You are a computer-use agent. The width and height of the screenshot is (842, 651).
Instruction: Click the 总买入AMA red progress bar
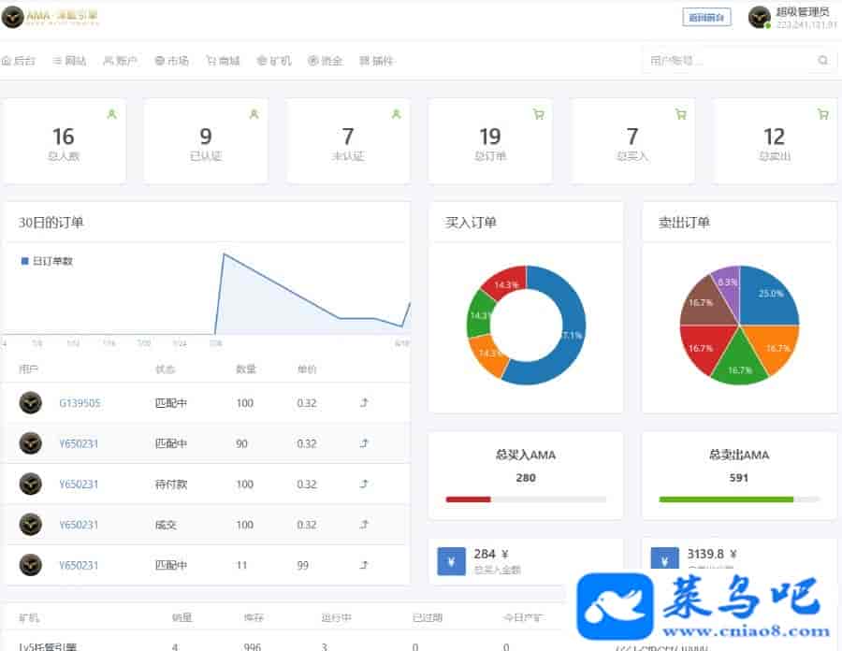coord(468,499)
